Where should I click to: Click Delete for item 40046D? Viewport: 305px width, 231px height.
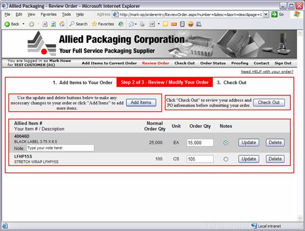275,143
